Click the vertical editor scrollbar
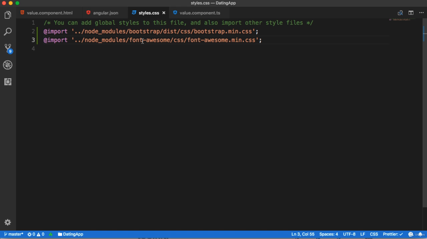This screenshot has height=239, width=427. [424, 113]
